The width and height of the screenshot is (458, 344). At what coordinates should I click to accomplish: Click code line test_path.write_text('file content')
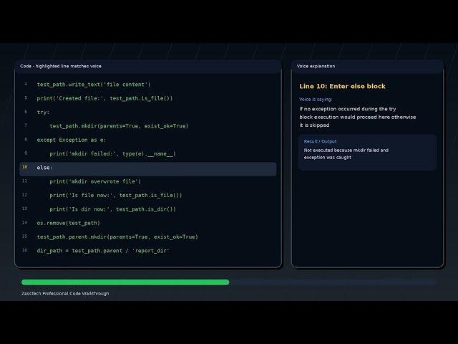coord(94,85)
